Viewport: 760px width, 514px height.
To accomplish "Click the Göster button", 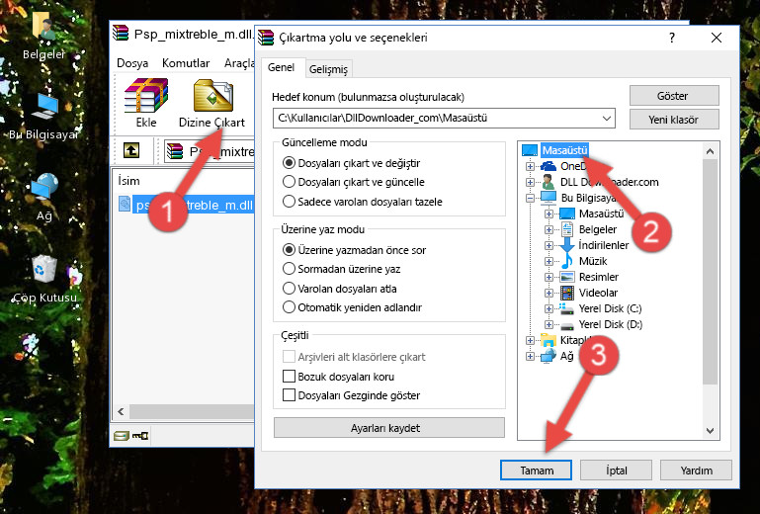I will click(x=674, y=96).
